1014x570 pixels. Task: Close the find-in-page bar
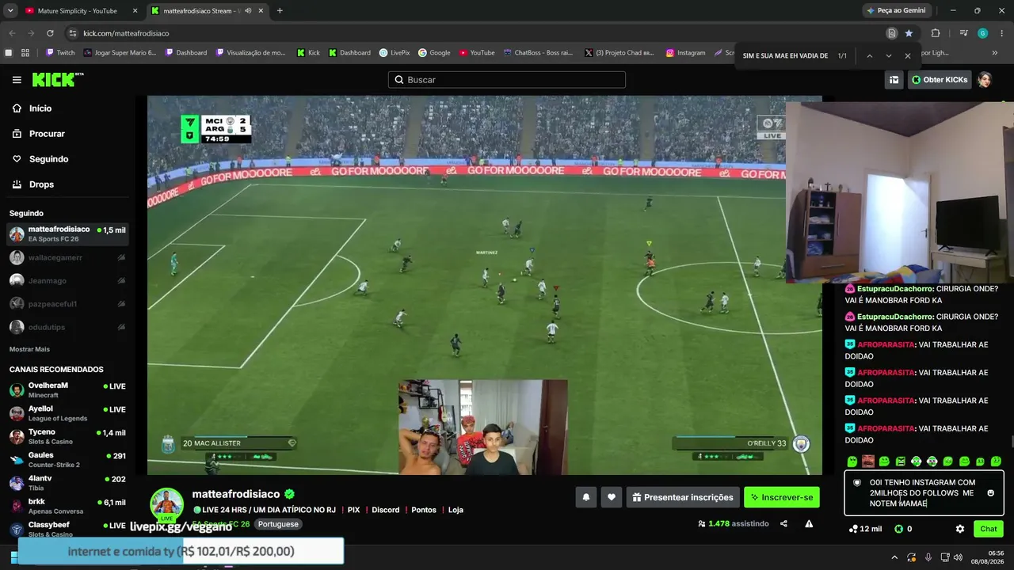coord(907,56)
